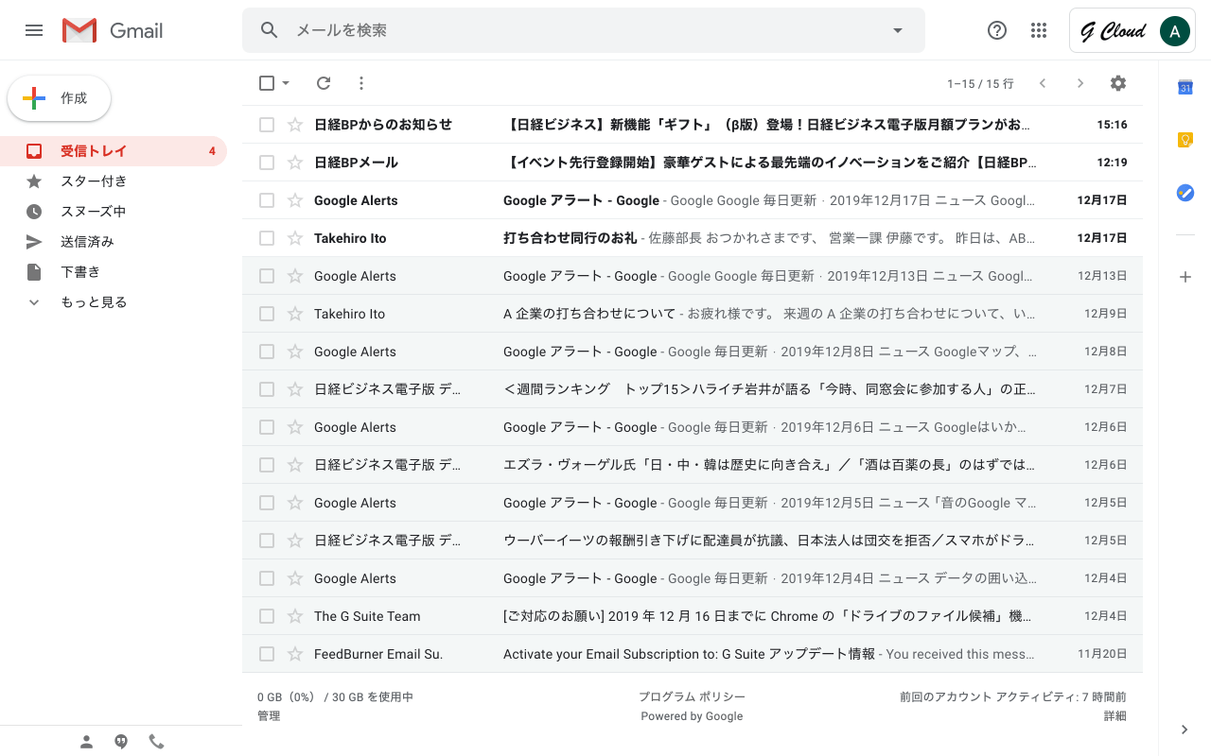Check the Takehiro Ito 12月9日 email

tap(267, 314)
